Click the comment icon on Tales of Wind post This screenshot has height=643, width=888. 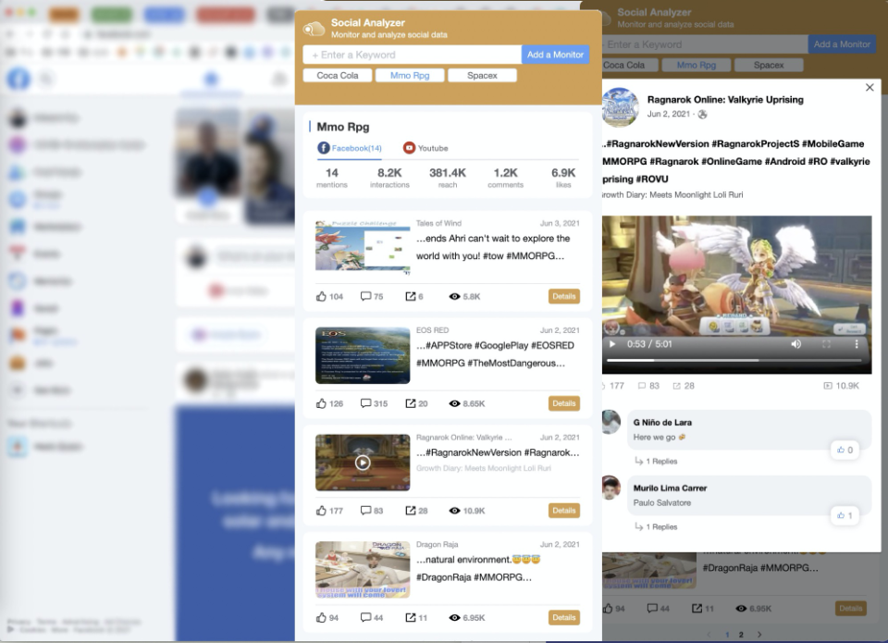click(x=366, y=296)
